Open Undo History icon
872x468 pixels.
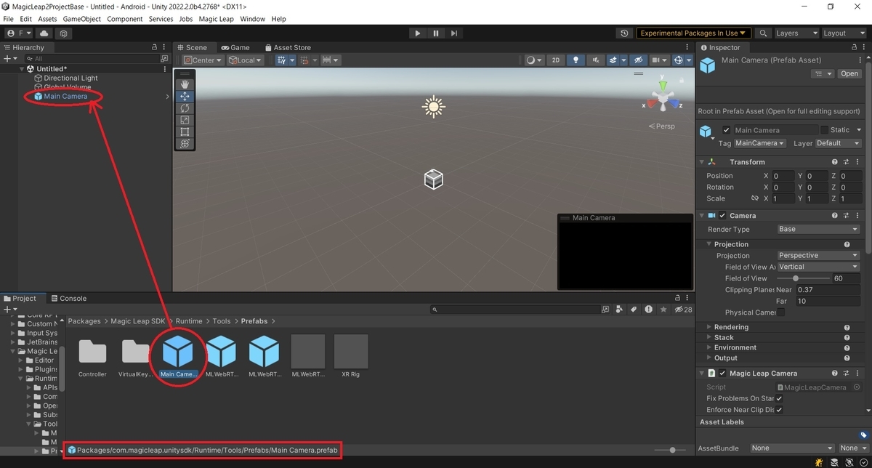tap(624, 33)
